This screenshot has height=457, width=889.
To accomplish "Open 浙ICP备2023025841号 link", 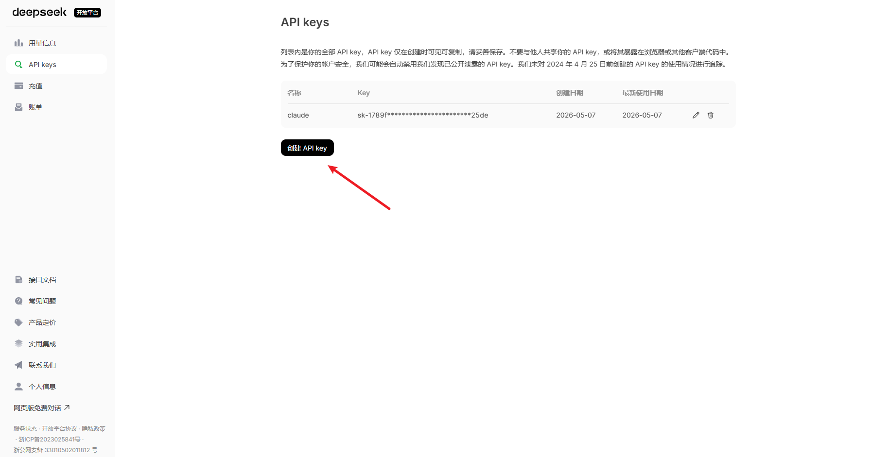I will tap(50, 440).
